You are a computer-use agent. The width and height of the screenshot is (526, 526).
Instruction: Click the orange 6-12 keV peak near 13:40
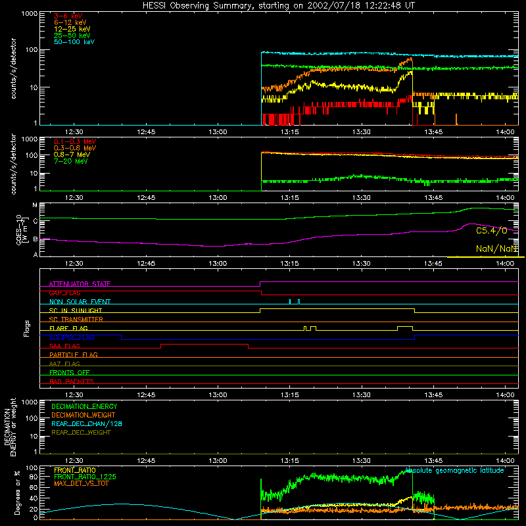(x=410, y=59)
